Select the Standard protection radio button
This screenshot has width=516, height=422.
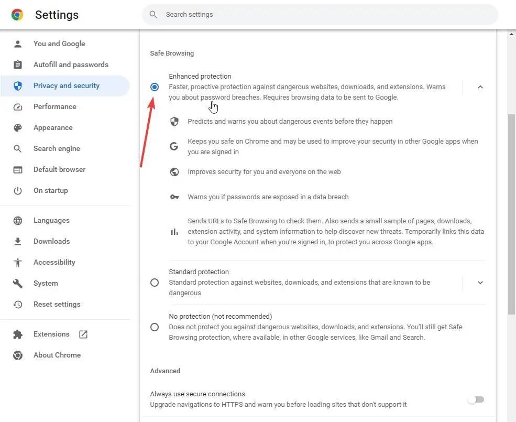pyautogui.click(x=155, y=283)
